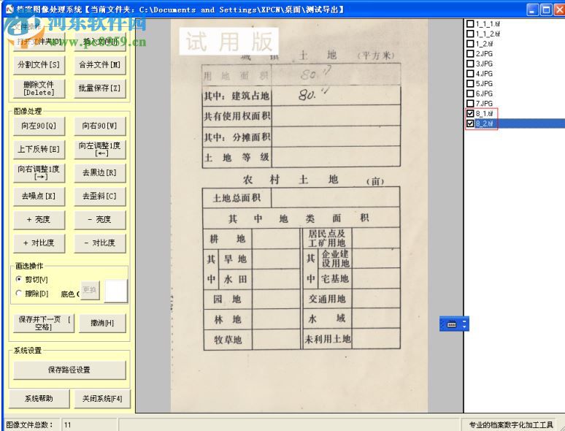Click the blue floating keyboard language bar icon
Screen dimensions: 565x431
click(452, 324)
